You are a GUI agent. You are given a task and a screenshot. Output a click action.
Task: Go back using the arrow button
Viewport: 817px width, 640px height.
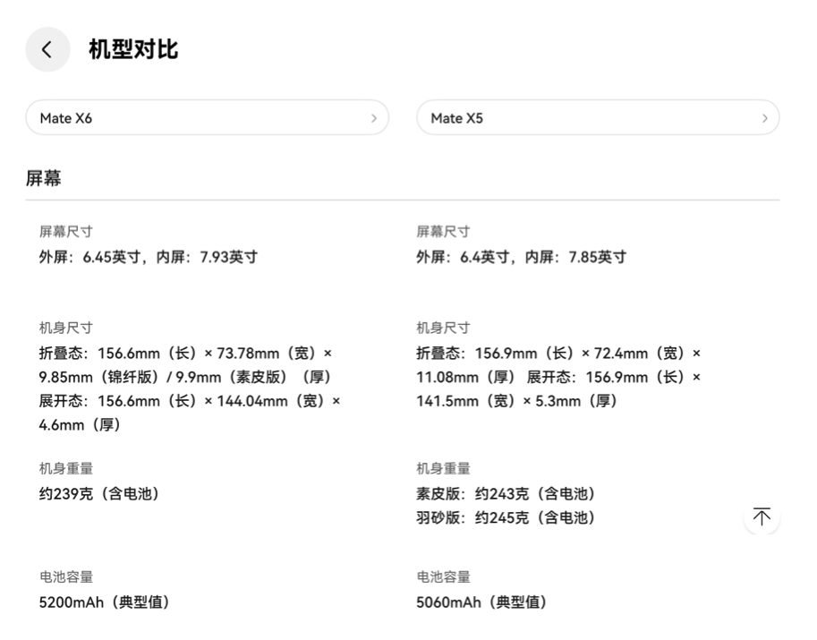tap(47, 49)
